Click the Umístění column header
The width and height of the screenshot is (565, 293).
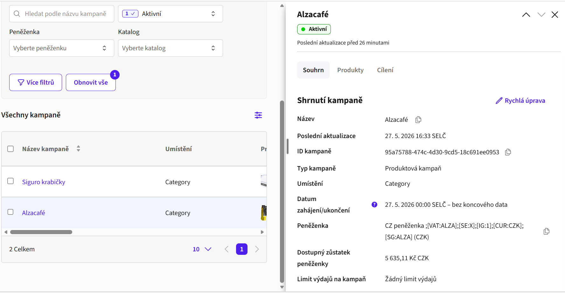point(178,149)
